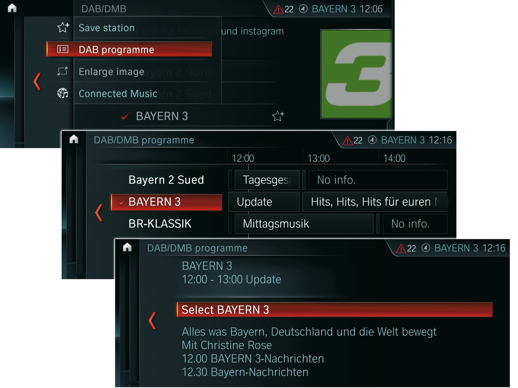
Task: Click the Save station star icon
Action: click(x=63, y=28)
